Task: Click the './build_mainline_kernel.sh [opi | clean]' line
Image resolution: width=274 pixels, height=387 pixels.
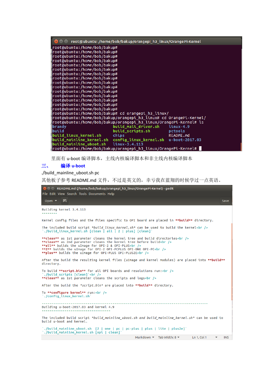Action: click(x=82, y=332)
